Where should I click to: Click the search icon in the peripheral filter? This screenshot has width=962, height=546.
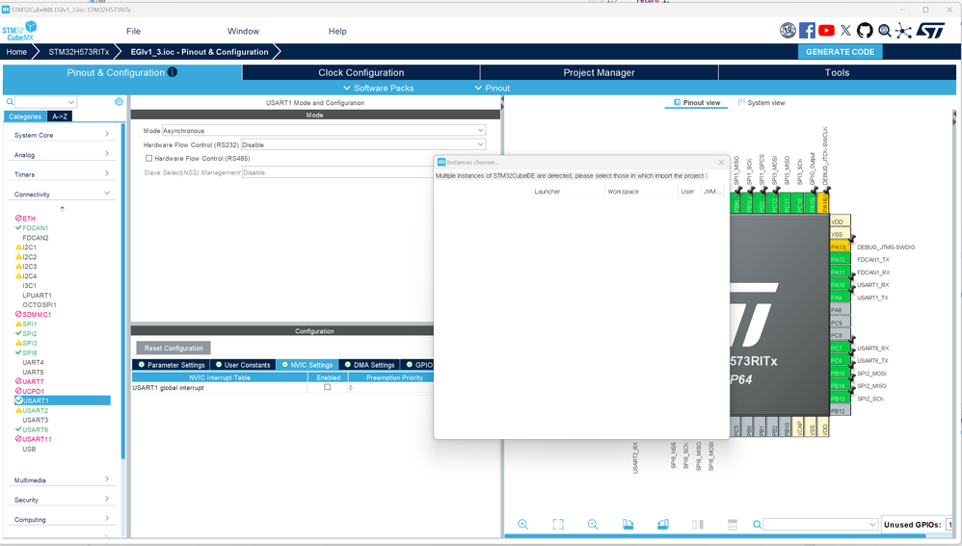pyautogui.click(x=10, y=102)
